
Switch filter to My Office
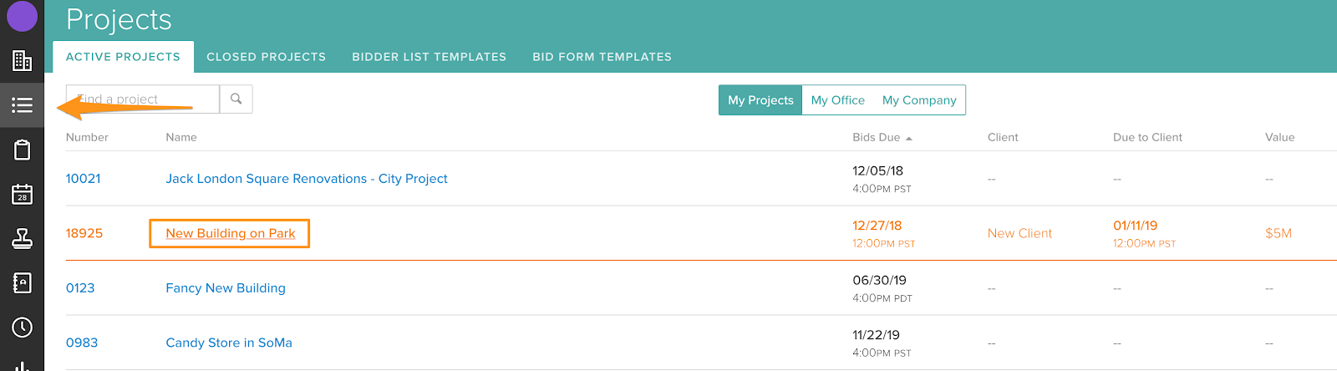tap(837, 100)
